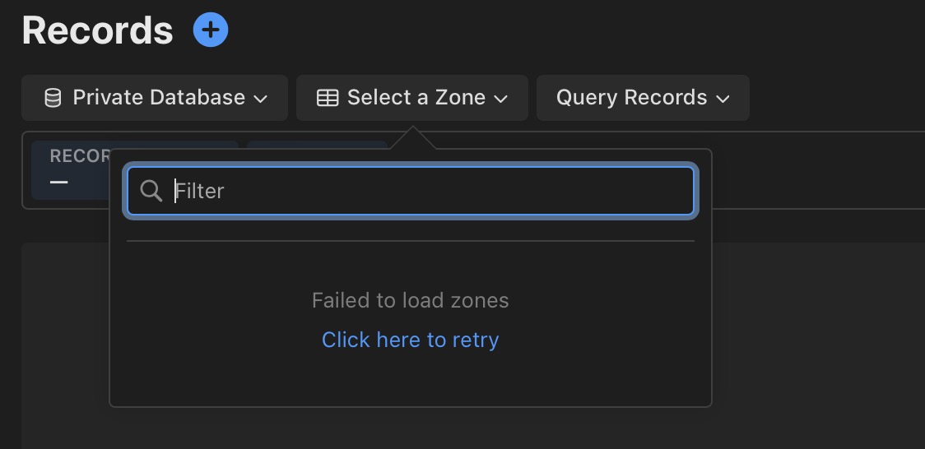Add a new record with plus button
This screenshot has height=449, width=925.
pyautogui.click(x=211, y=30)
